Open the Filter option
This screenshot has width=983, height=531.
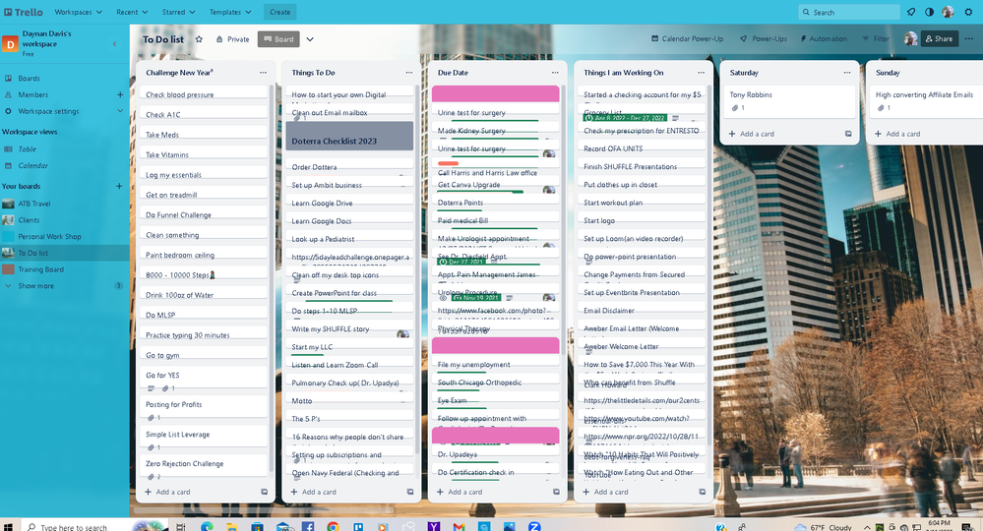tap(876, 38)
